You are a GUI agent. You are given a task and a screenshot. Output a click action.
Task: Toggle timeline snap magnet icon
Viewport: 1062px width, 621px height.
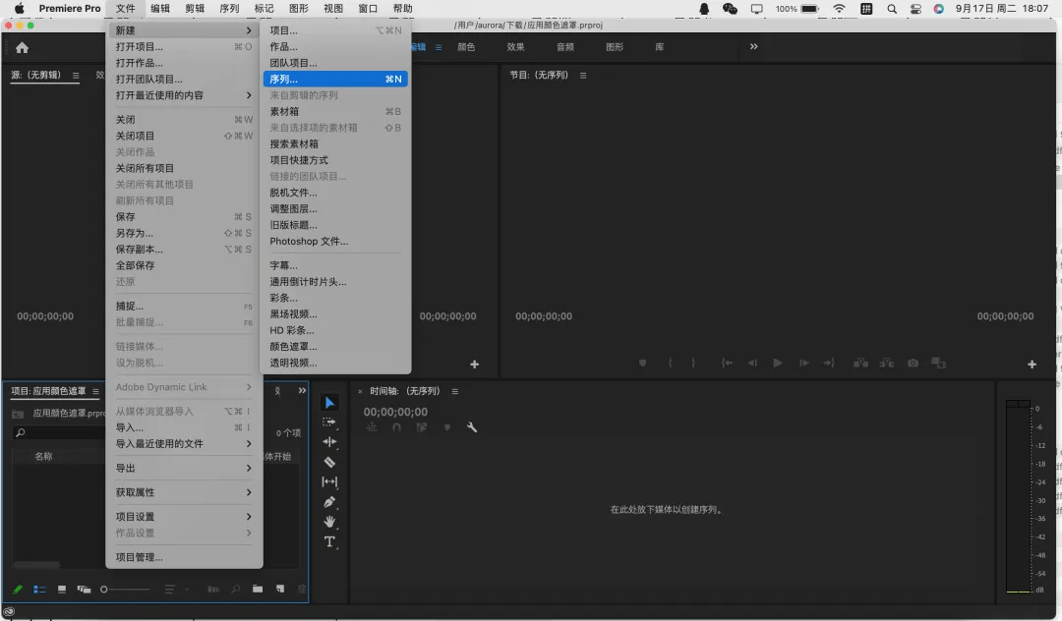[x=397, y=427]
